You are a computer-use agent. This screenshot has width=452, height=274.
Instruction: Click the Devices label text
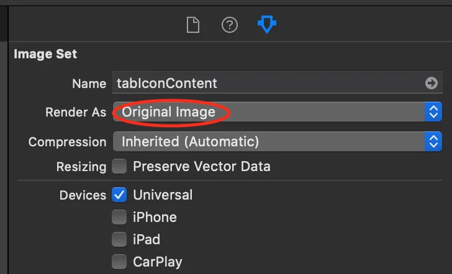(83, 195)
